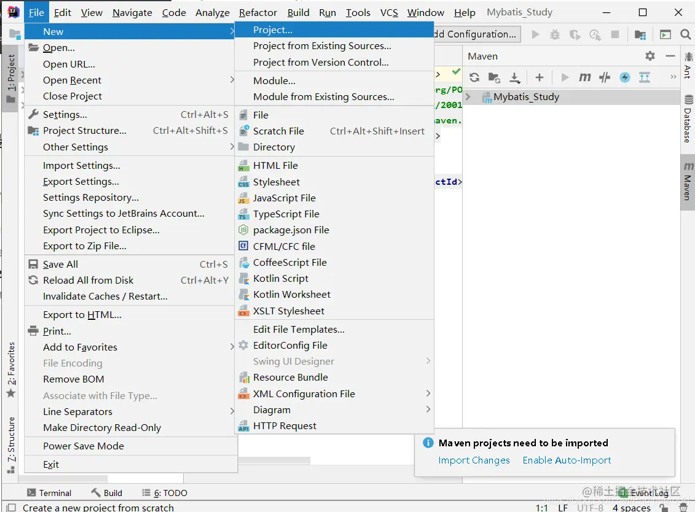Click Generate Sources and Update Folders icon
Screen dimensions: 695x512
point(494,77)
